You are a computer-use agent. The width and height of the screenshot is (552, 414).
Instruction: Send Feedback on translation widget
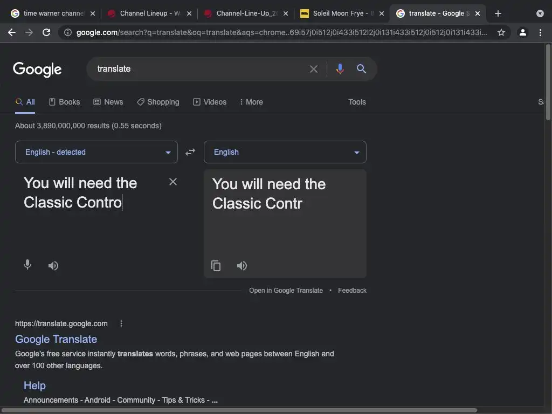pos(352,291)
